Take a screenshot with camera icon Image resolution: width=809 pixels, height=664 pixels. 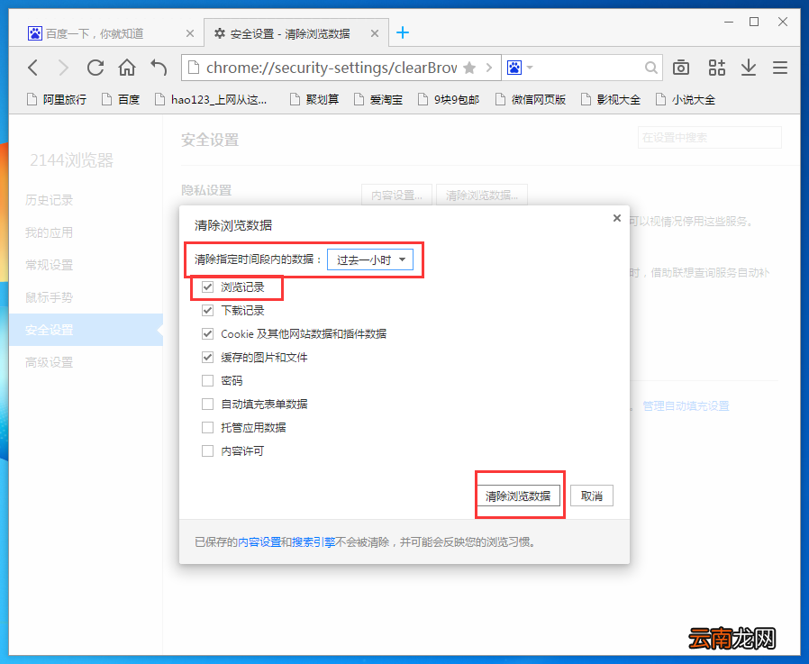click(681, 68)
